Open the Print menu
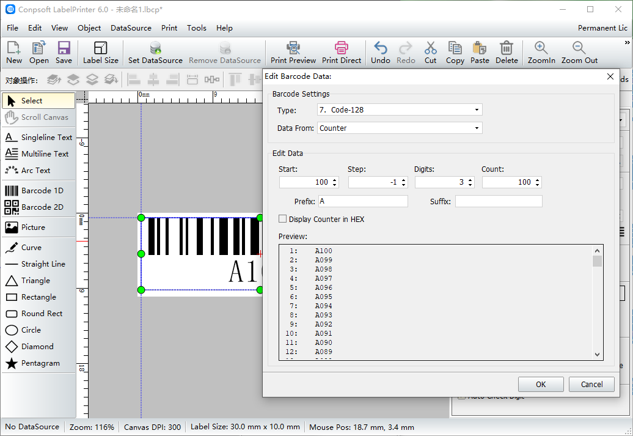The width and height of the screenshot is (633, 436). point(169,28)
